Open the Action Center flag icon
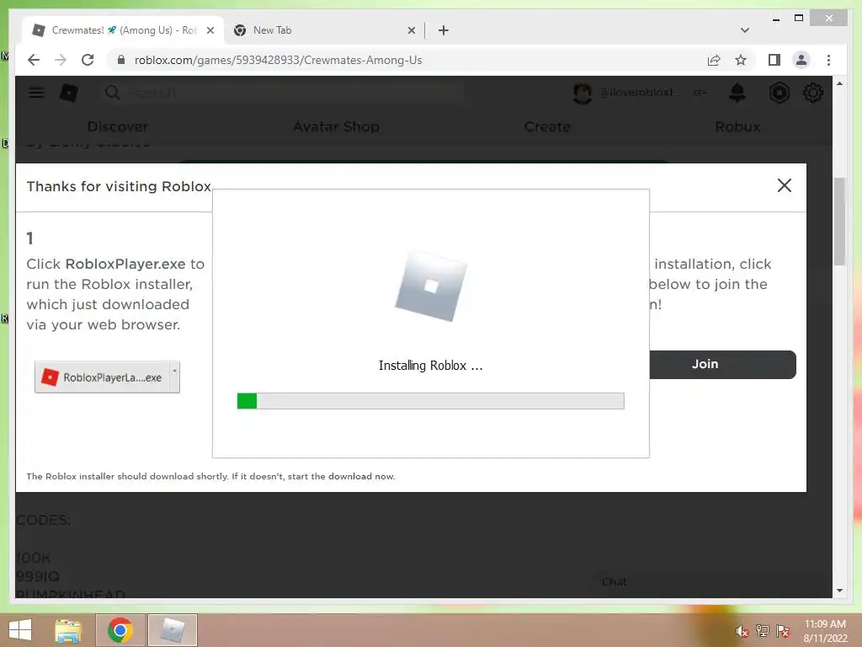Screen dimensions: 862x647 (782, 630)
